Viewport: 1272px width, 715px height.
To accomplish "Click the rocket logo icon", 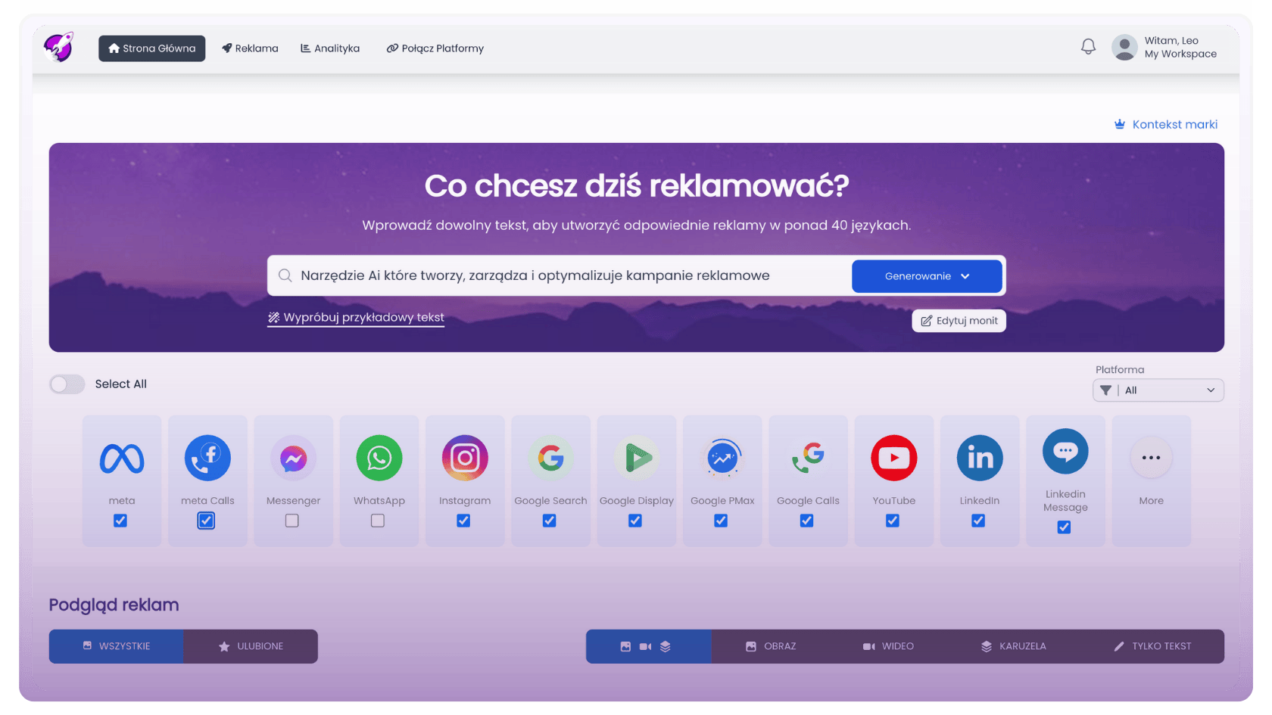I will coord(58,48).
